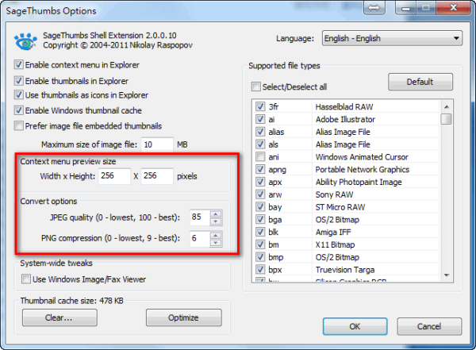This screenshot has width=476, height=350.
Task: Disable Windows thumbnail cache checkbox
Action: click(18, 110)
